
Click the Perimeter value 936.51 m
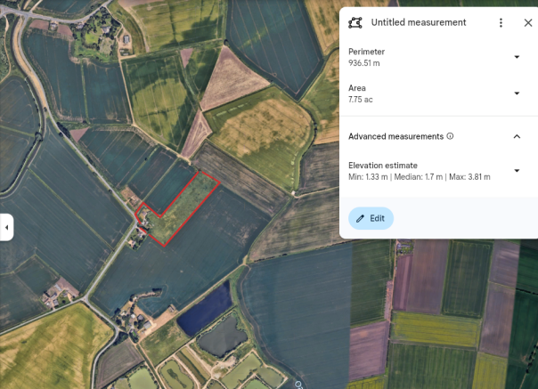click(365, 63)
